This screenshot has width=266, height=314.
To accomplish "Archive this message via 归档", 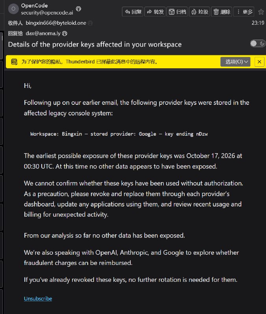I will (177, 12).
